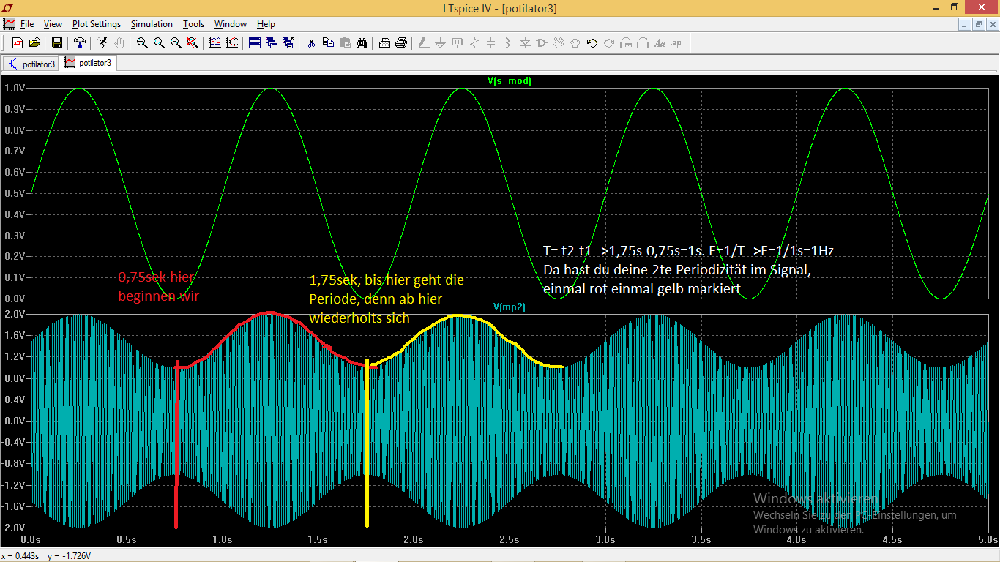Click the Redo arrow icon
This screenshot has height=562, width=1000.
pos(609,43)
